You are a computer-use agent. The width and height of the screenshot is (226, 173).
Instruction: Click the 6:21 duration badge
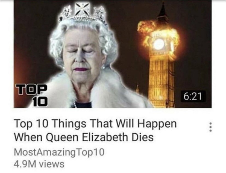point(193,96)
